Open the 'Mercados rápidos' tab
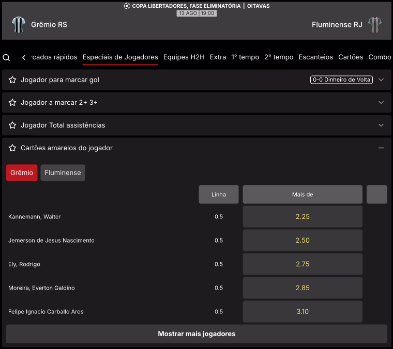393x349 pixels. click(54, 57)
